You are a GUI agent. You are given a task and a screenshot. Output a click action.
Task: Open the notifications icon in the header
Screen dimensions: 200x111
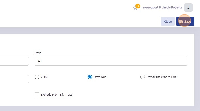(135, 8)
